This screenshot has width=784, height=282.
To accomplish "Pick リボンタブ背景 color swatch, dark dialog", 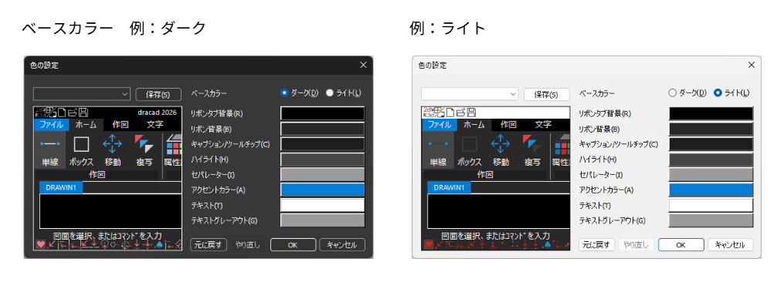I will coord(323,113).
